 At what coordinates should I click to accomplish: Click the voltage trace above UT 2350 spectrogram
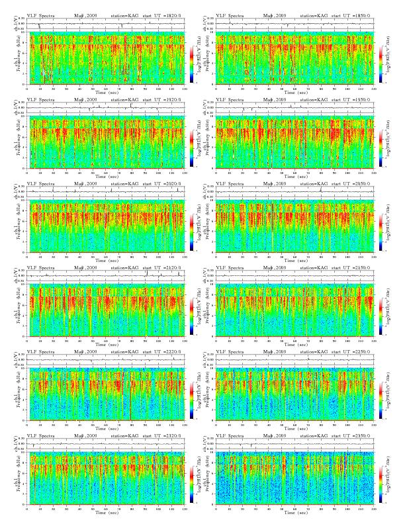click(294, 444)
